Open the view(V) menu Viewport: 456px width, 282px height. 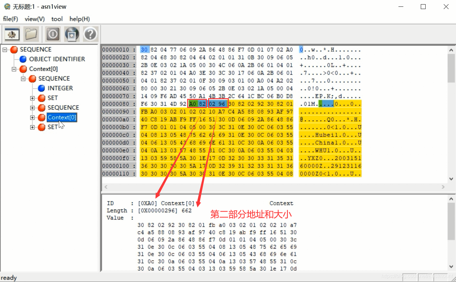[x=35, y=19]
